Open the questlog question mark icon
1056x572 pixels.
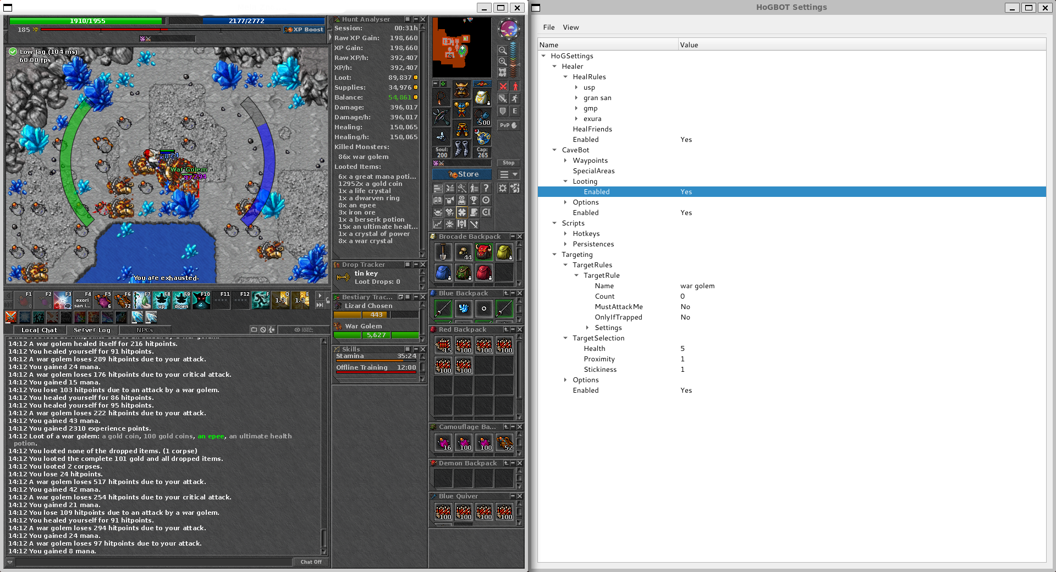pos(486,188)
